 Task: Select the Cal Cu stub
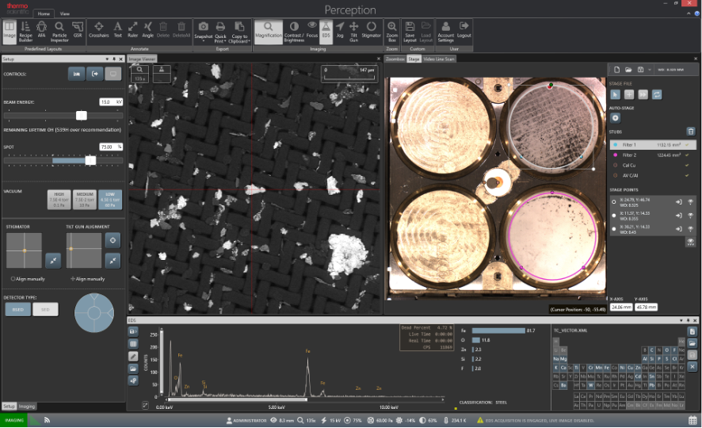point(653,165)
